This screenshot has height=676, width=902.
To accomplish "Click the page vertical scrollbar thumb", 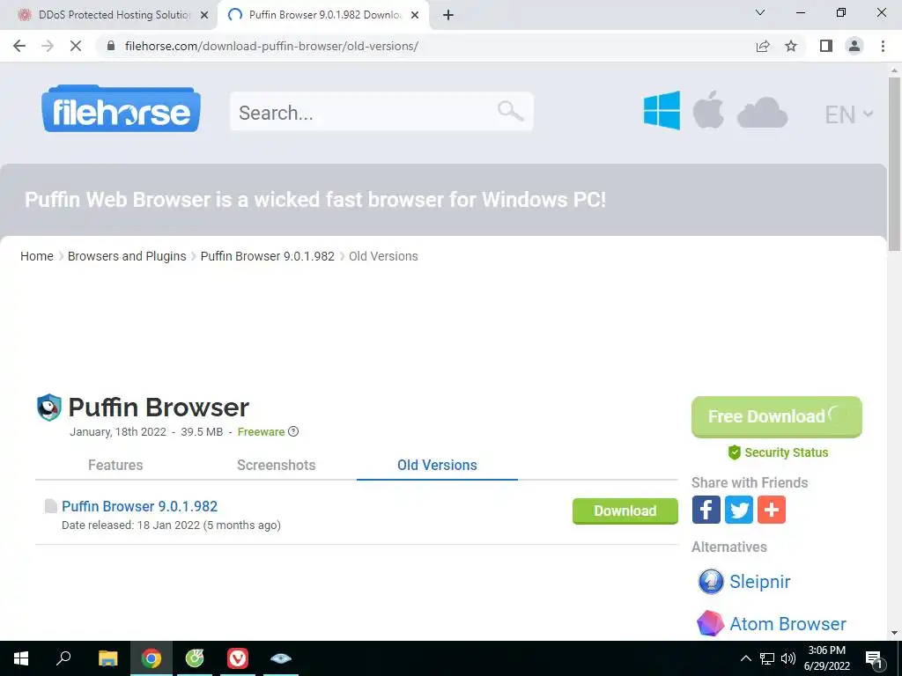I will click(894, 164).
